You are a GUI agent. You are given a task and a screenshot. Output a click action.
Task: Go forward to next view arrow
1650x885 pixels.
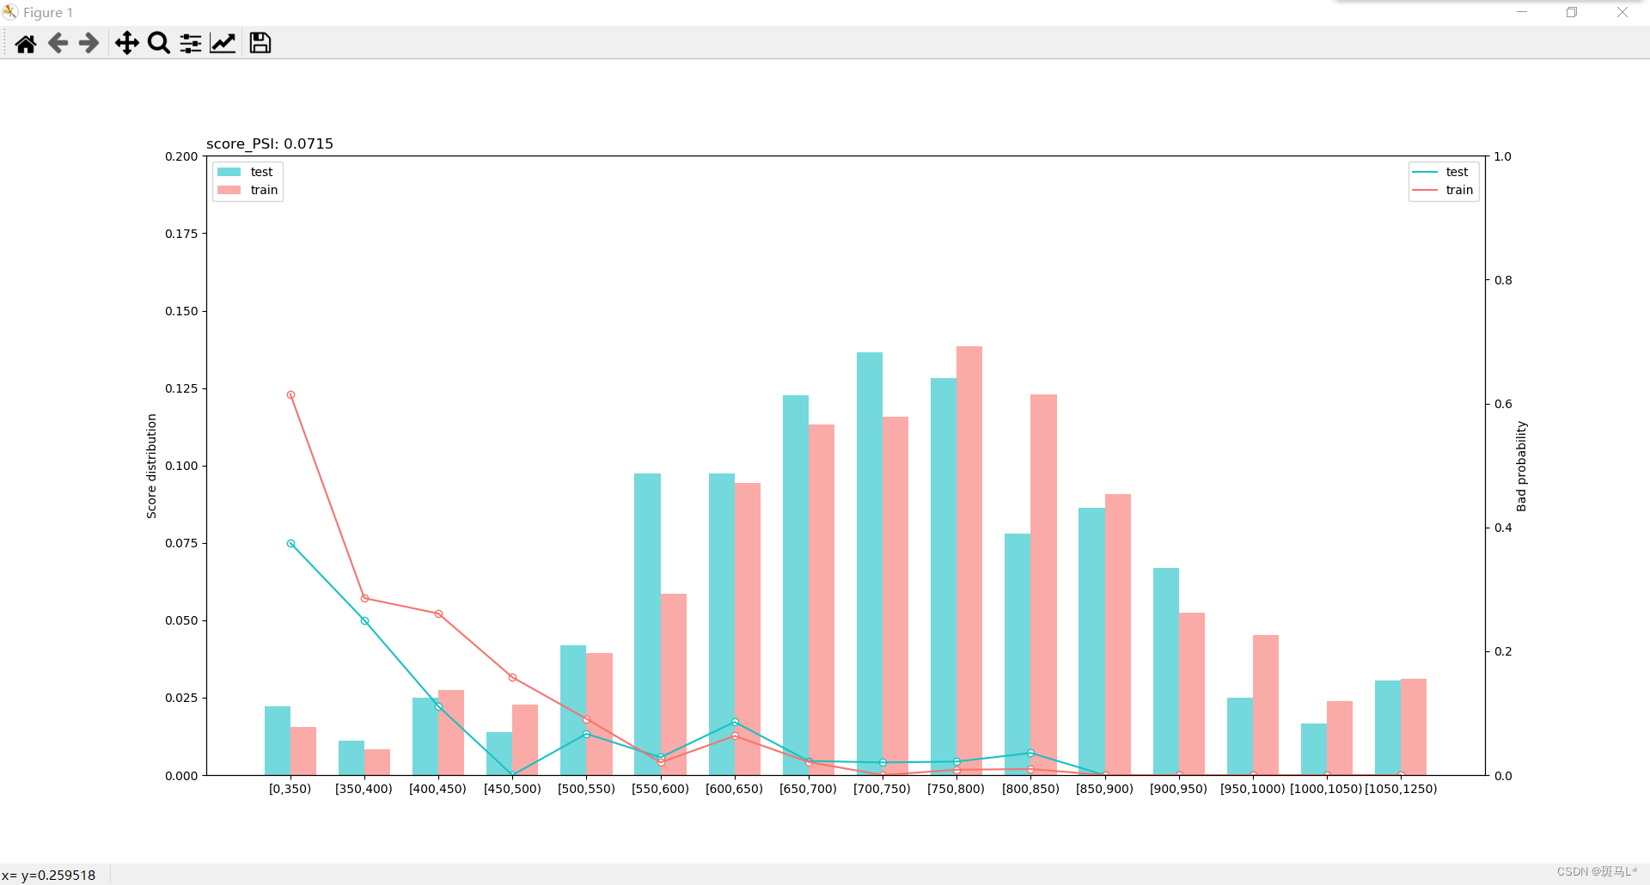tap(89, 43)
